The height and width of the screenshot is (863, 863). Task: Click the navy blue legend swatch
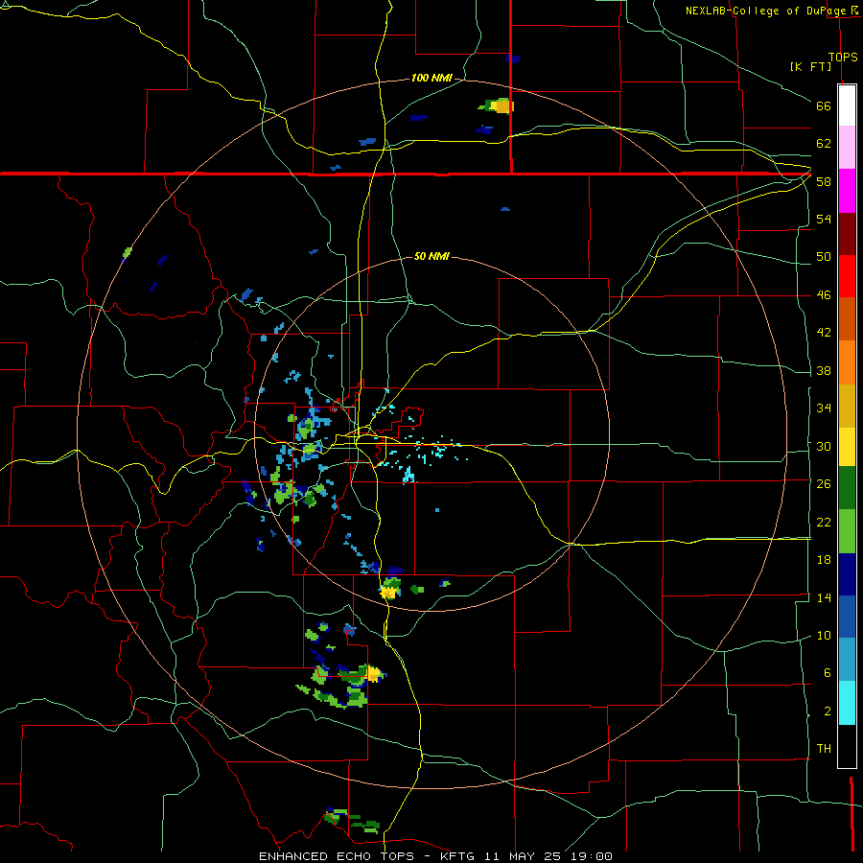click(x=847, y=574)
